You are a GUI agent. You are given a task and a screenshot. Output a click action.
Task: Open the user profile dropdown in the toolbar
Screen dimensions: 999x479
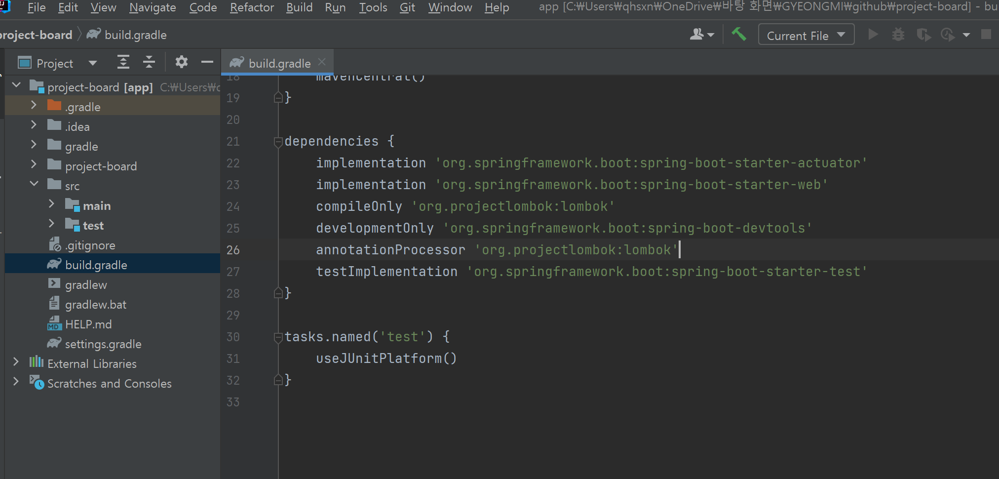701,34
